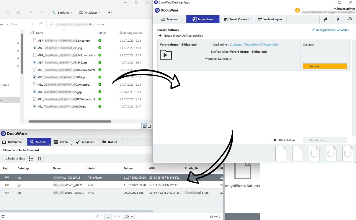This screenshot has width=356, height=220.
Task: Click the Explorer search box
Action: point(99,24)
